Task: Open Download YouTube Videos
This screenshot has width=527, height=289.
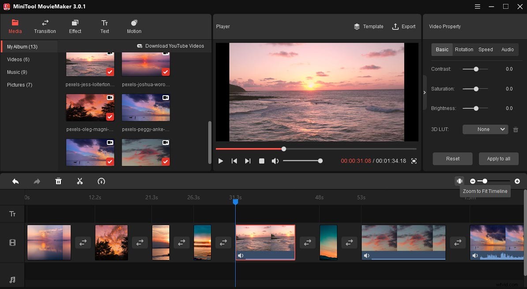Action: [x=170, y=46]
